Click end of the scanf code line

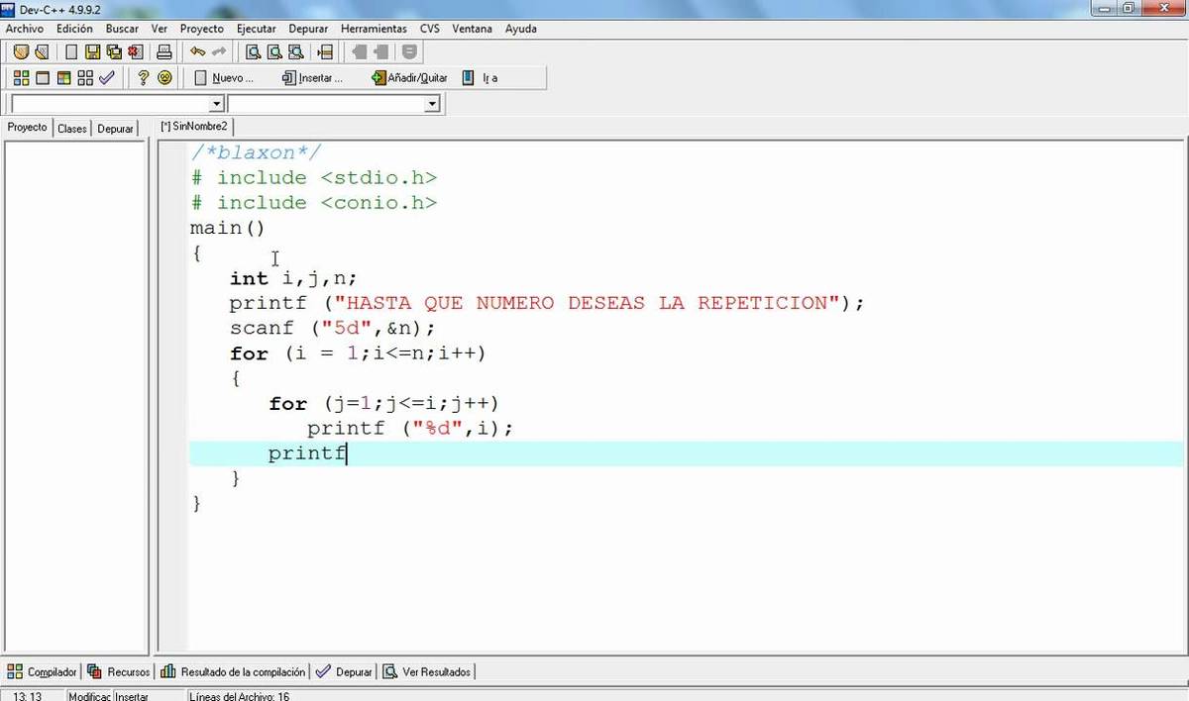[436, 329]
